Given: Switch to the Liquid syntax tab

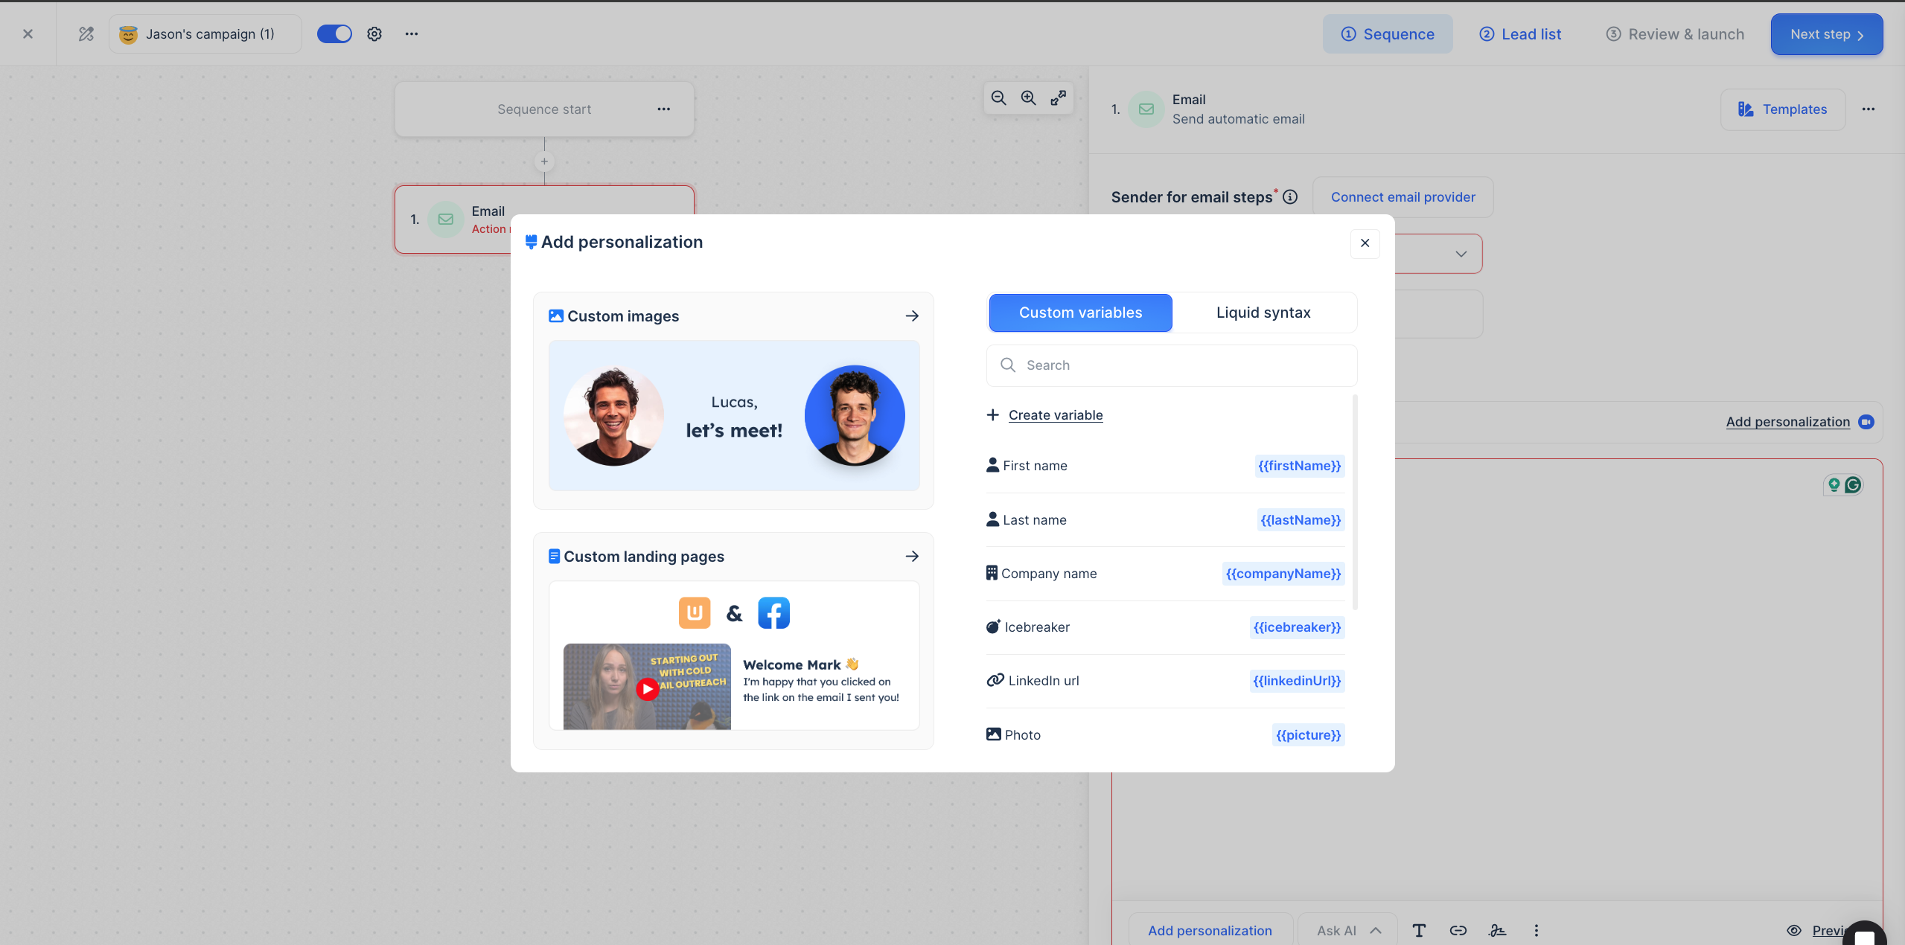Looking at the screenshot, I should pos(1263,313).
